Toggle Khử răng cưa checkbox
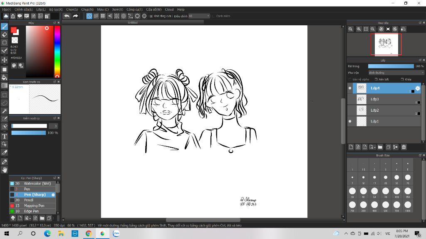426x239 pixels. click(x=151, y=16)
